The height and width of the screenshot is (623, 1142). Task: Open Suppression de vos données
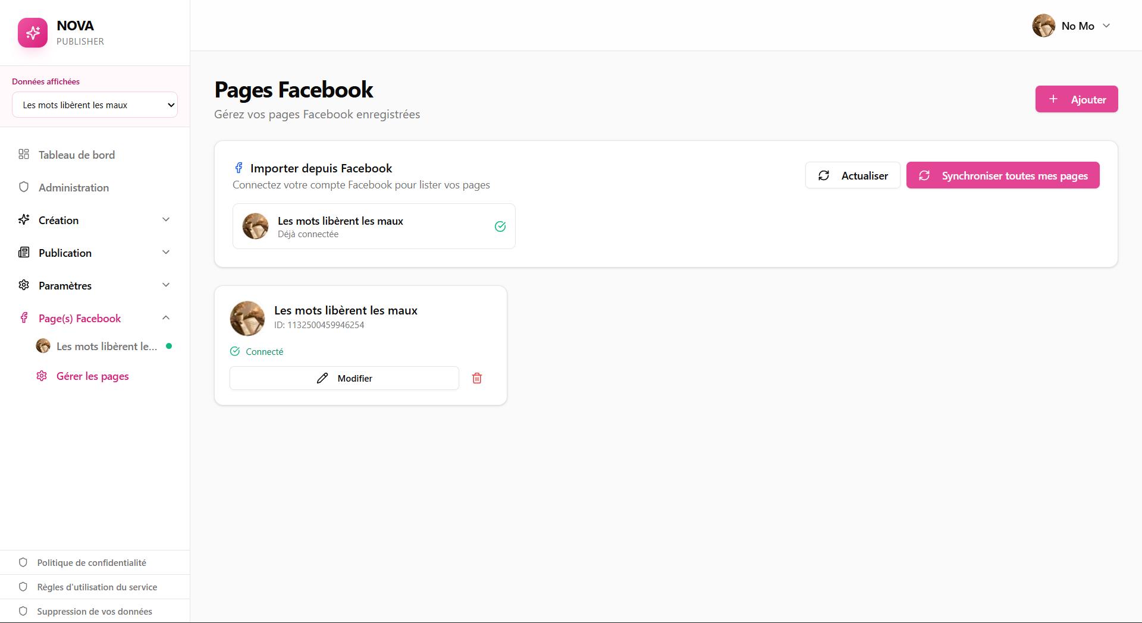[95, 611]
